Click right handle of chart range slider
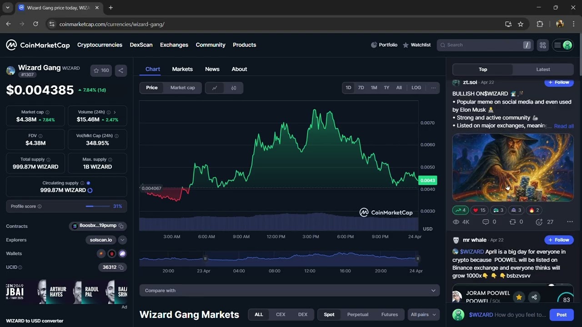 pos(417,258)
